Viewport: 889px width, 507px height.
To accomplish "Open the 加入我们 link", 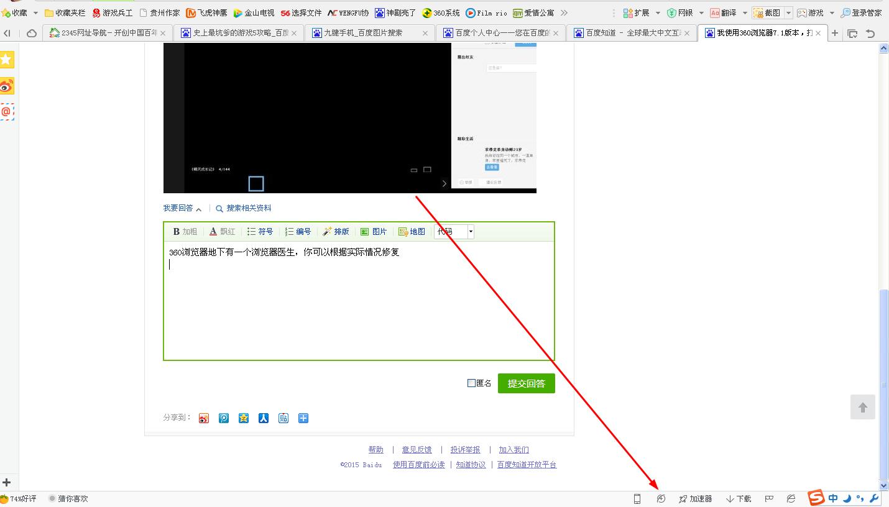I will click(514, 450).
